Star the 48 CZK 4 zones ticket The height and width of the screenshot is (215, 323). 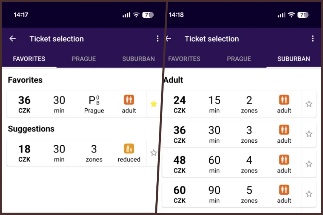tap(309, 164)
